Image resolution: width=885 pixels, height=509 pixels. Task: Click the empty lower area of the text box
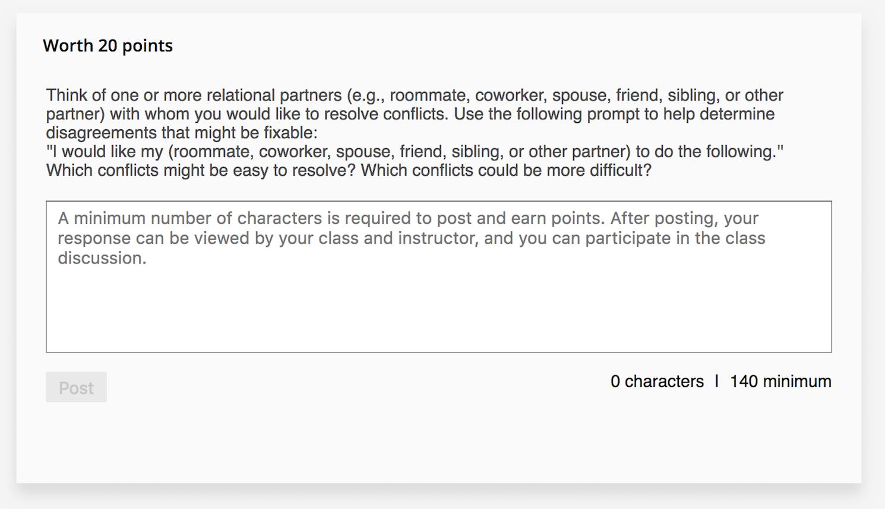(438, 320)
